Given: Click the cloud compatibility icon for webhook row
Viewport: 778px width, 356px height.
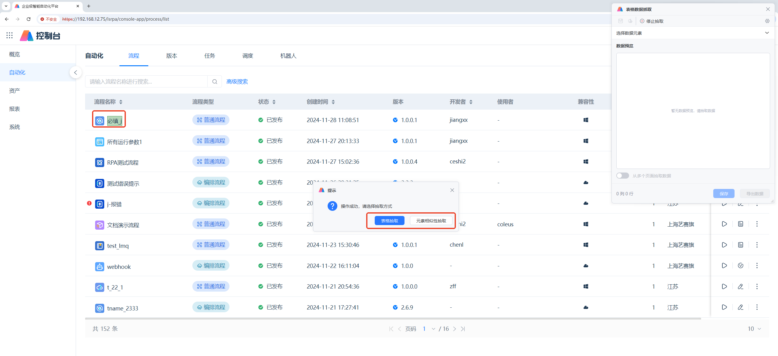Looking at the screenshot, I should point(586,266).
